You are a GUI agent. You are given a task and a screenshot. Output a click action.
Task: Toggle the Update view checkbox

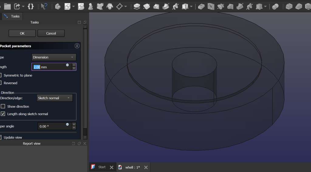[0, 137]
